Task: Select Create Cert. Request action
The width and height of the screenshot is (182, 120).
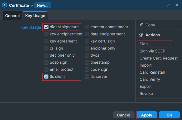Action: 158,58
